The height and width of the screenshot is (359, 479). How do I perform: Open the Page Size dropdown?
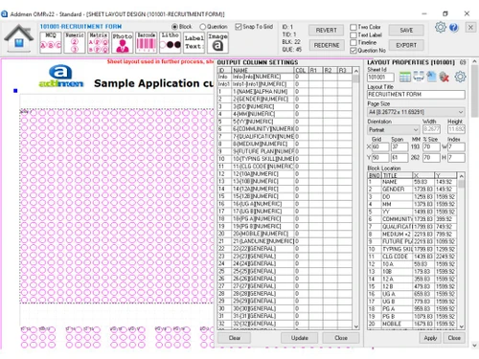tap(416, 112)
